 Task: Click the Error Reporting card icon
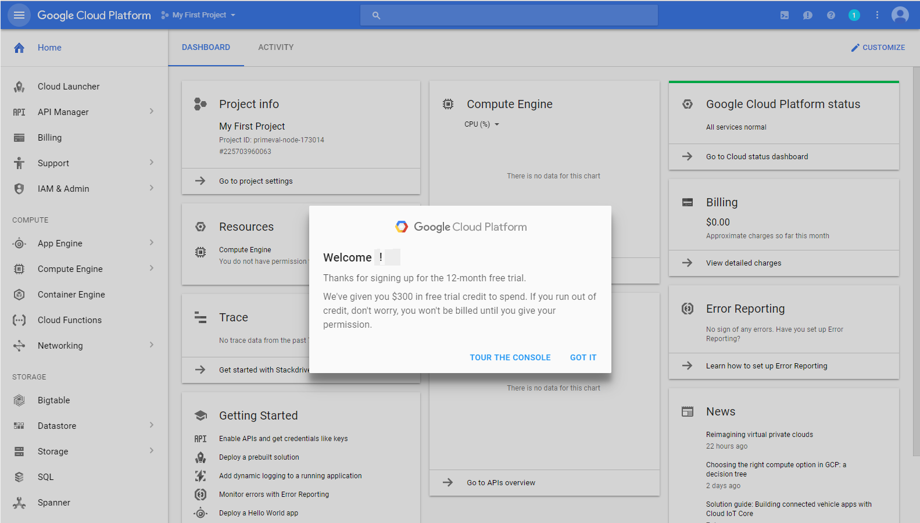[688, 309]
